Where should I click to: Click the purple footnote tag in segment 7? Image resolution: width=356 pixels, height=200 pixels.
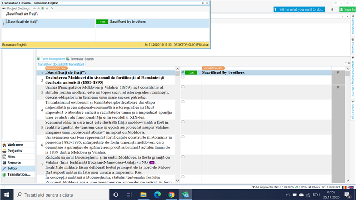(152, 163)
